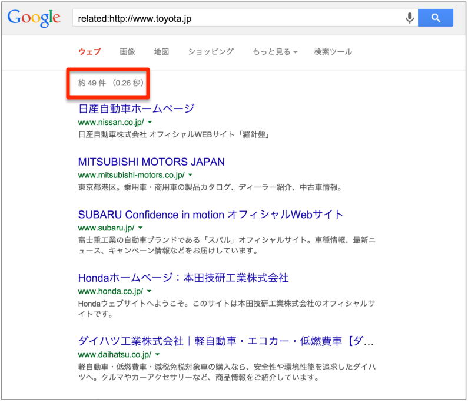Image resolution: width=468 pixels, height=402 pixels.
Task: Click the Nissan snippet mentioning 羅針盤
Action: 174,134
